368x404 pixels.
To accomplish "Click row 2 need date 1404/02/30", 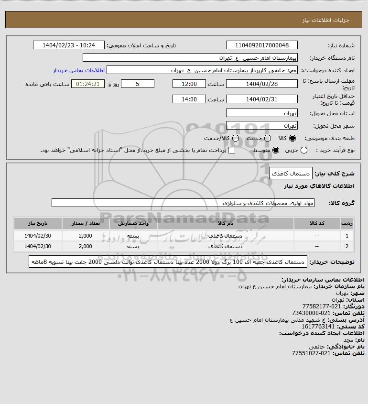I will click(38, 246).
